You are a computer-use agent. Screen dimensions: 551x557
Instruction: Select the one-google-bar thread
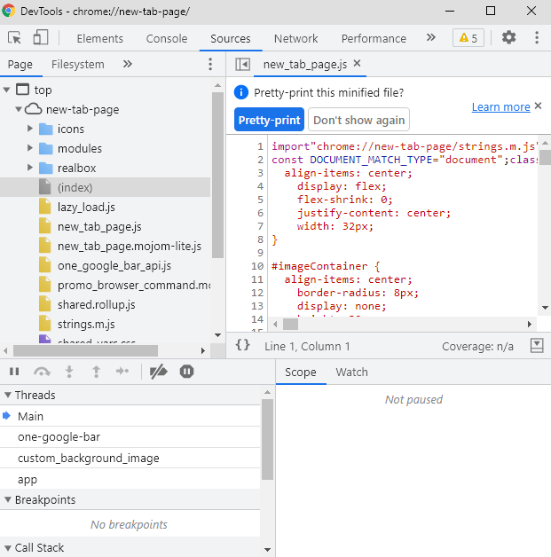pyautogui.click(x=130, y=437)
